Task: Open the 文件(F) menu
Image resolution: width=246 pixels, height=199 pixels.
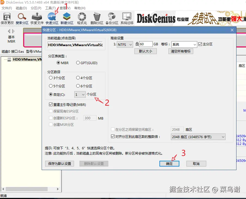Action: pyautogui.click(x=7, y=8)
